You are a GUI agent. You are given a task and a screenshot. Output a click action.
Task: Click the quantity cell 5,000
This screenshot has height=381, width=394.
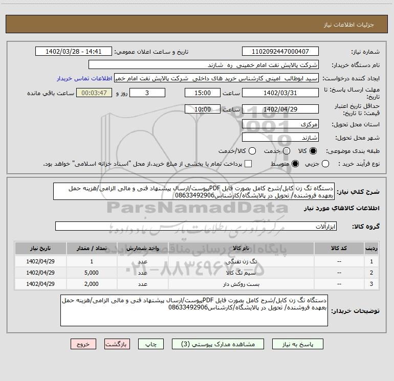tap(92, 273)
